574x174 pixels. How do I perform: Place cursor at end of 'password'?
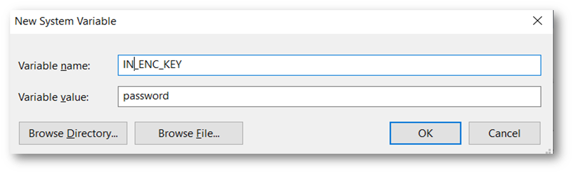coord(170,96)
